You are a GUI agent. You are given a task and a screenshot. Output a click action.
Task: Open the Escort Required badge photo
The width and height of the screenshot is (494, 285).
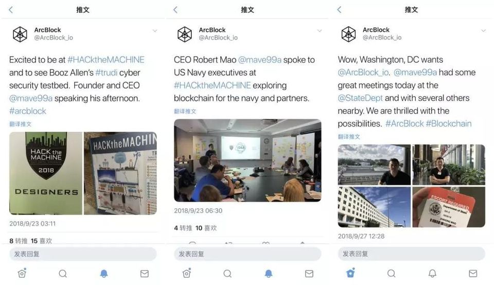(449, 207)
